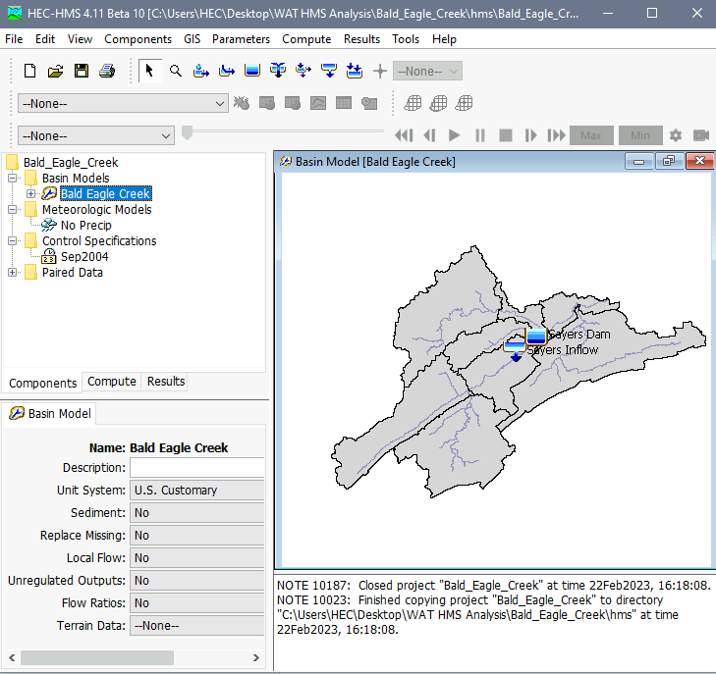Open the Unit System dropdown

coord(197,491)
